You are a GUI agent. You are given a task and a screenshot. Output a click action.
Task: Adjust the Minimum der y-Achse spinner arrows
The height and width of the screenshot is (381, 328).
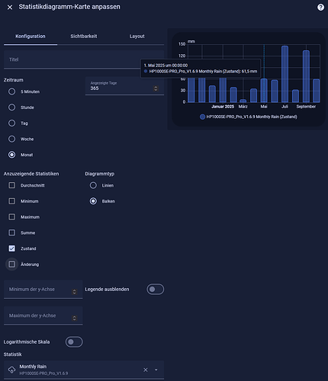pyautogui.click(x=74, y=292)
